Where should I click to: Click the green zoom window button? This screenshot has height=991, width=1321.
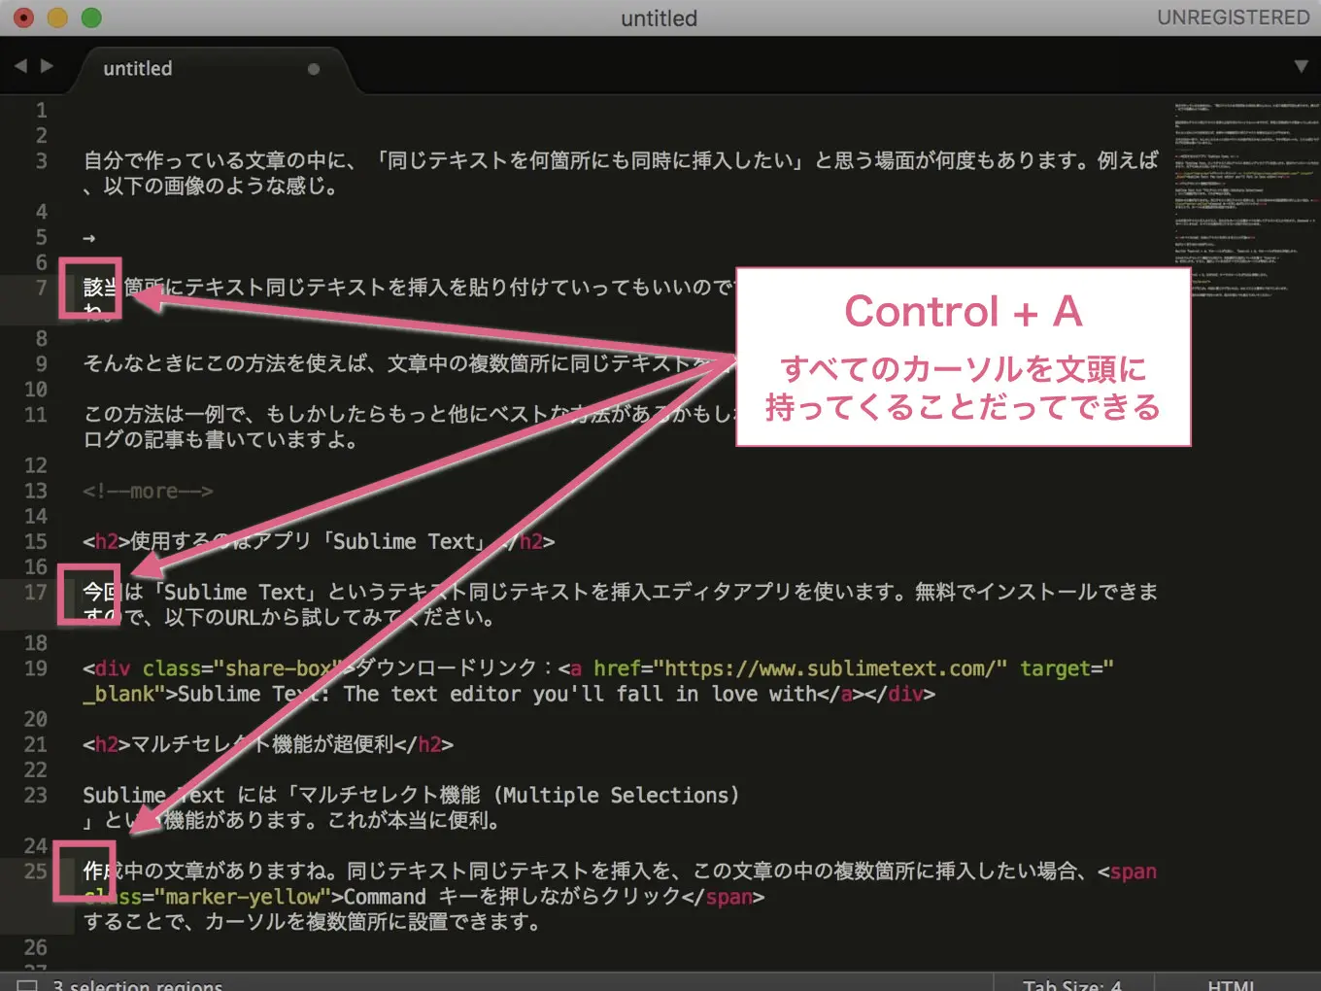(x=91, y=17)
